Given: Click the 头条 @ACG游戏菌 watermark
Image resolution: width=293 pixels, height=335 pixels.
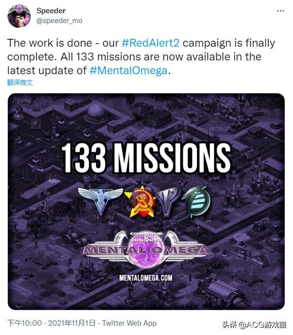Looking at the screenshot, I should click(x=254, y=325).
